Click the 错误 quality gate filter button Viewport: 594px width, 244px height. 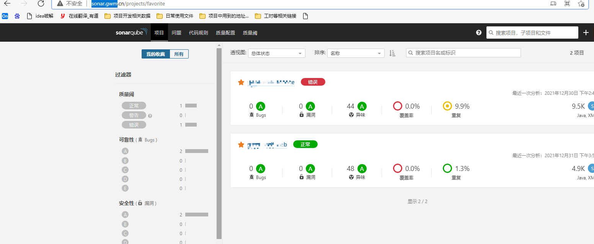click(x=134, y=124)
